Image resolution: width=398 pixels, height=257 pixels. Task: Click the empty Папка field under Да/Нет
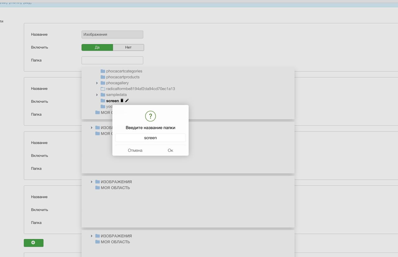tap(112, 60)
